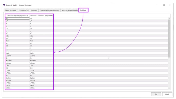Click the vertical scrollbar thumb

pyautogui.click(x=169, y=38)
